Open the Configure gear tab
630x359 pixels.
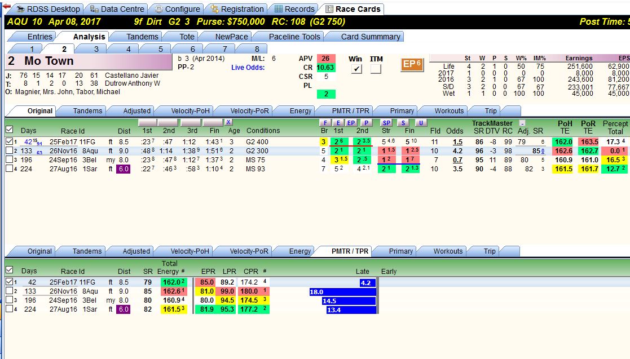[177, 9]
